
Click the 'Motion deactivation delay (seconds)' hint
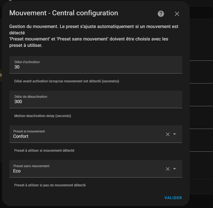pyautogui.click(x=43, y=116)
